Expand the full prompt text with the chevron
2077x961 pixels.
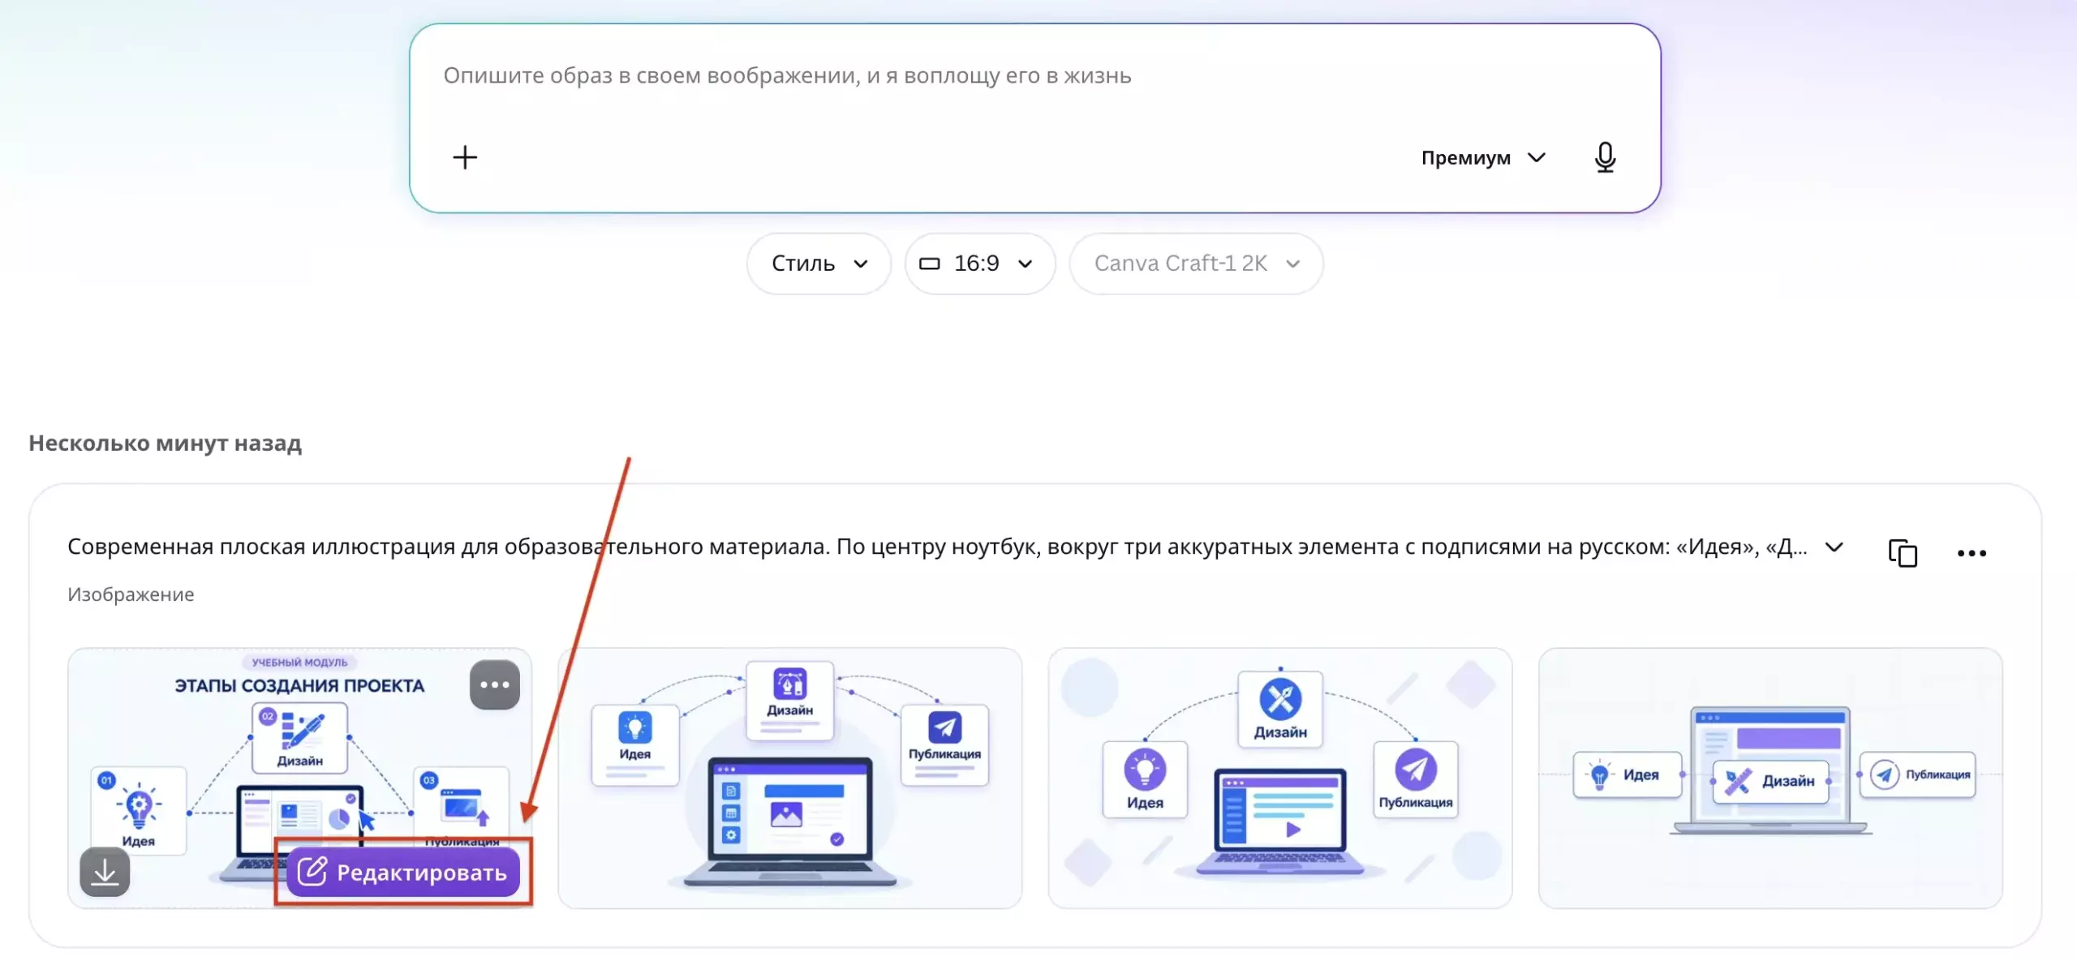click(1834, 547)
